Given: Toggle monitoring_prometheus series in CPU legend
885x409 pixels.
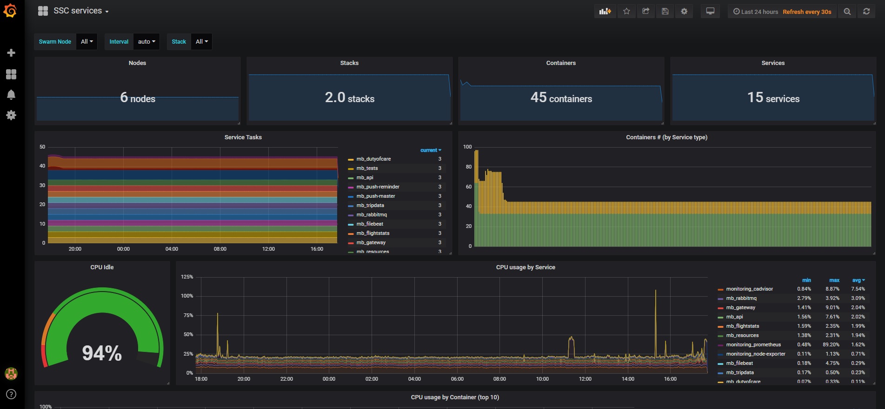Looking at the screenshot, I should [x=753, y=344].
